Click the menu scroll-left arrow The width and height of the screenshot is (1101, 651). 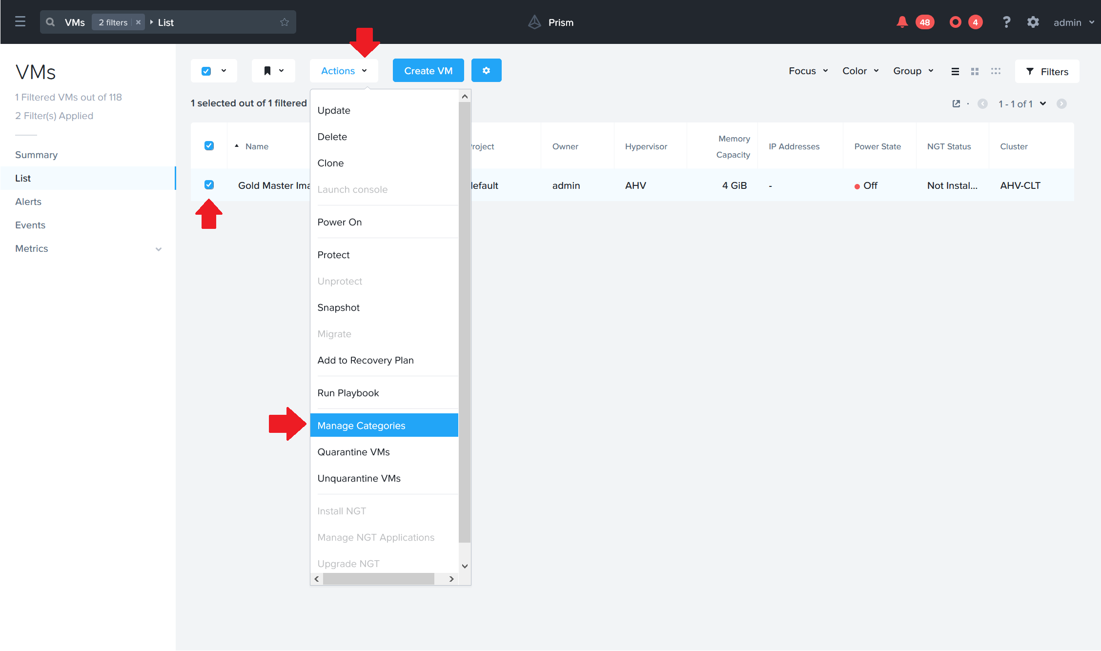(317, 579)
